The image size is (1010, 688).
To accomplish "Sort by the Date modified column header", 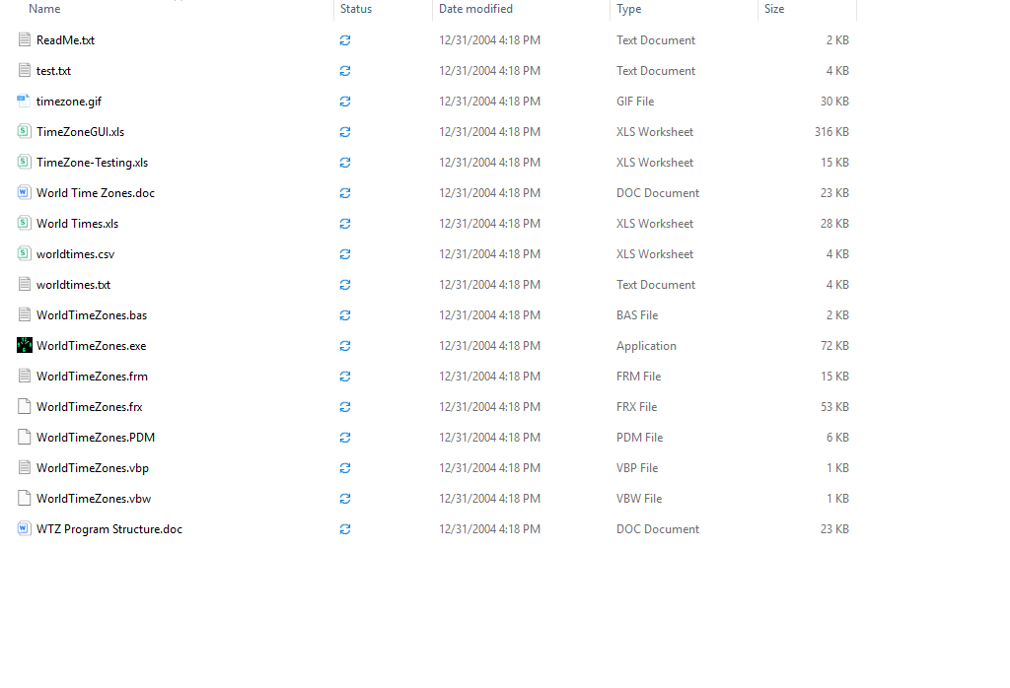I will 475,9.
